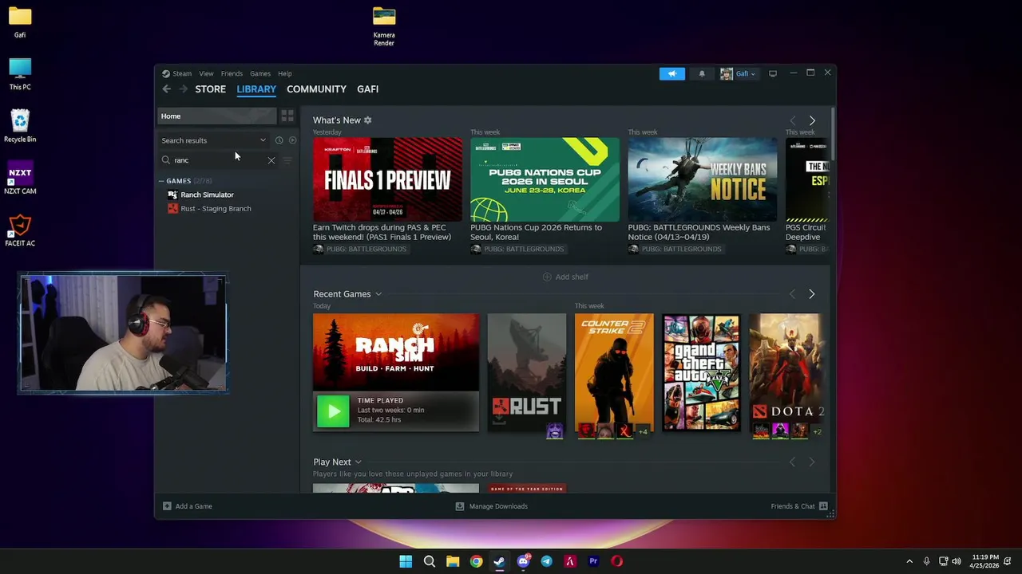This screenshot has height=574, width=1022.
Task: Open the FACEIT AC desktop shortcut
Action: tap(20, 231)
